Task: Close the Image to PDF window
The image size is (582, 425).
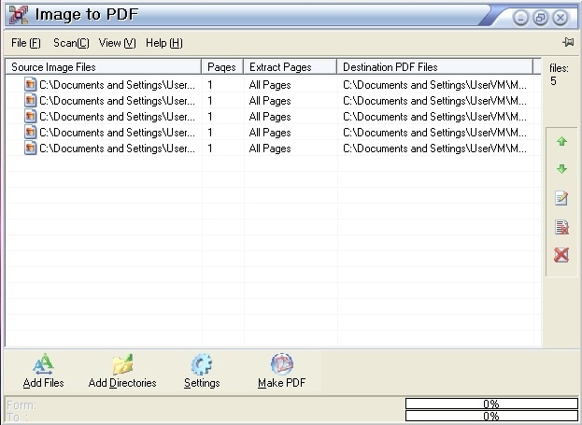Action: 561,18
